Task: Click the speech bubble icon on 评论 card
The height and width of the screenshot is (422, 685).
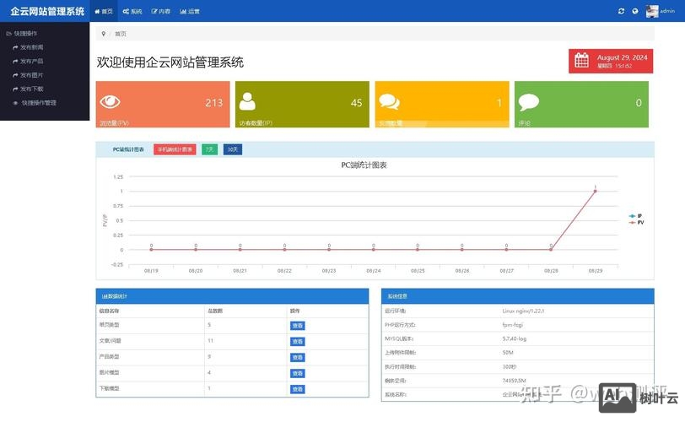Action: (529, 102)
